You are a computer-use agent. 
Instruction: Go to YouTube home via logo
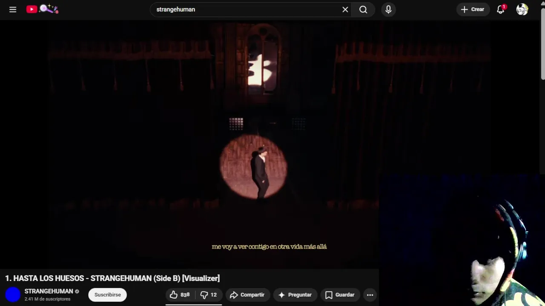click(x=42, y=9)
